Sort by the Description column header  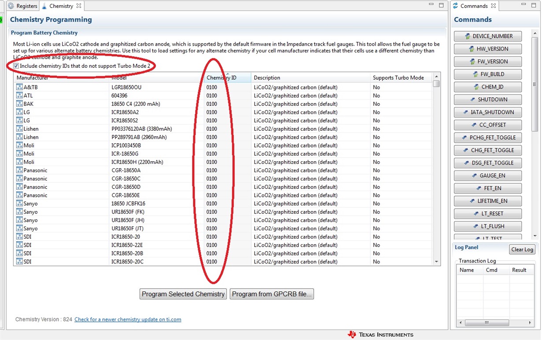(310, 78)
